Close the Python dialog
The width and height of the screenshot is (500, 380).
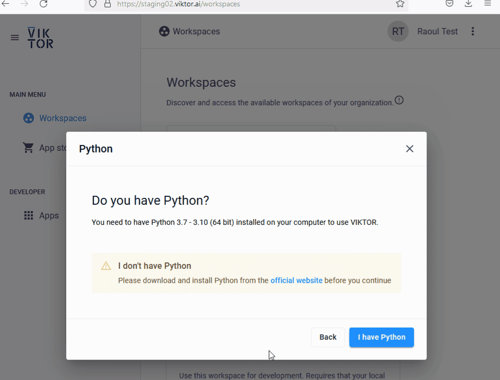pyautogui.click(x=409, y=149)
